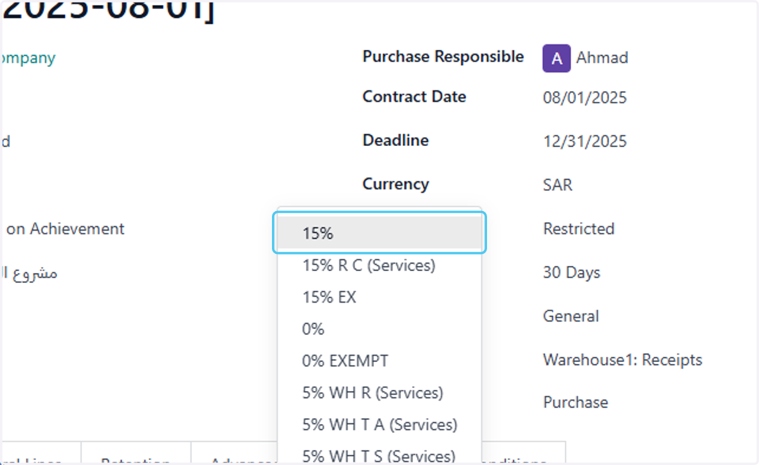Open the company link at left

[x=28, y=58]
